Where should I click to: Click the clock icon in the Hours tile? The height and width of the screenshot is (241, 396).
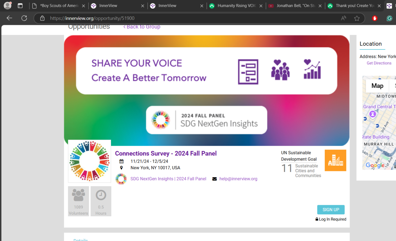101,195
